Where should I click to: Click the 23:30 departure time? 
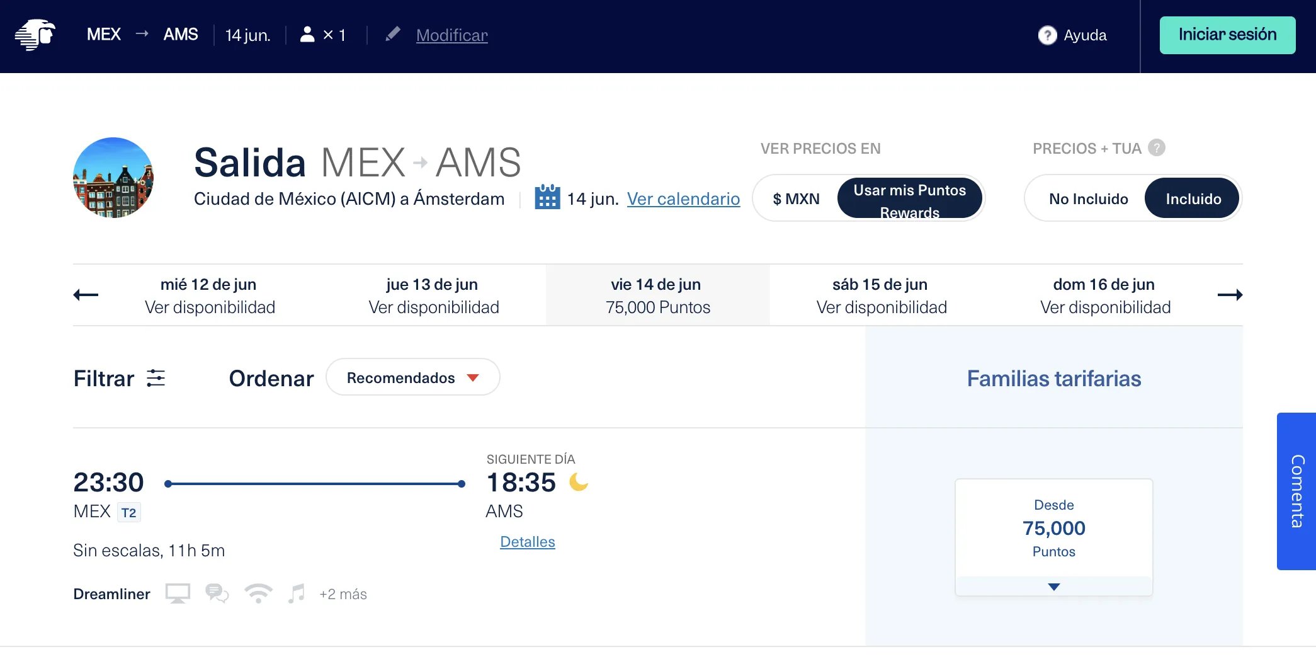tap(108, 483)
